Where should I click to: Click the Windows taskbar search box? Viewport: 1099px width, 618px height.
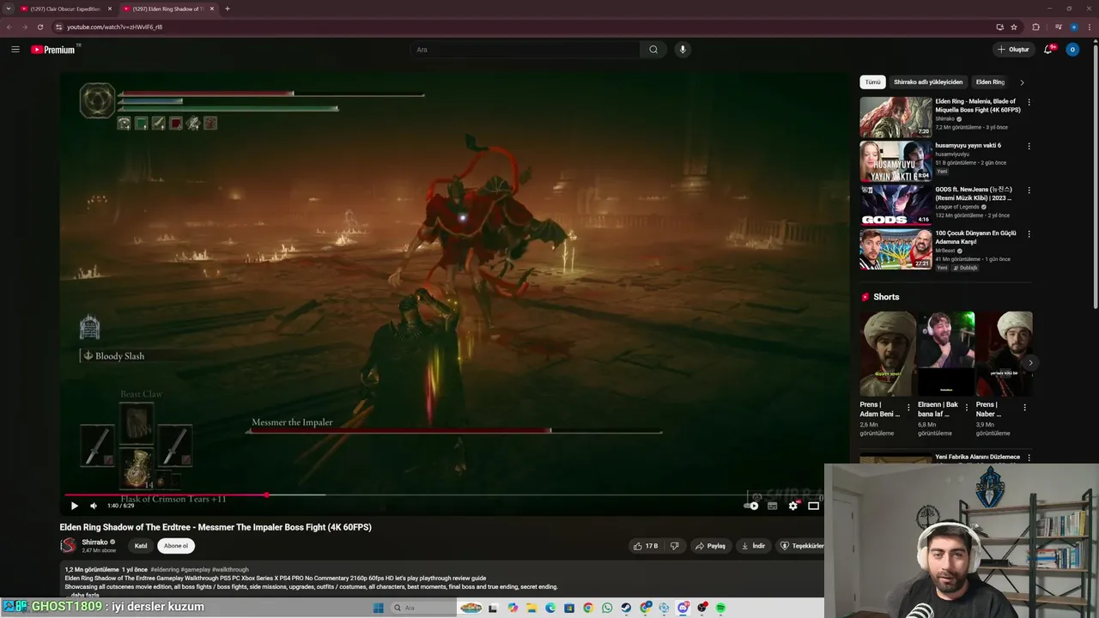[x=422, y=608]
